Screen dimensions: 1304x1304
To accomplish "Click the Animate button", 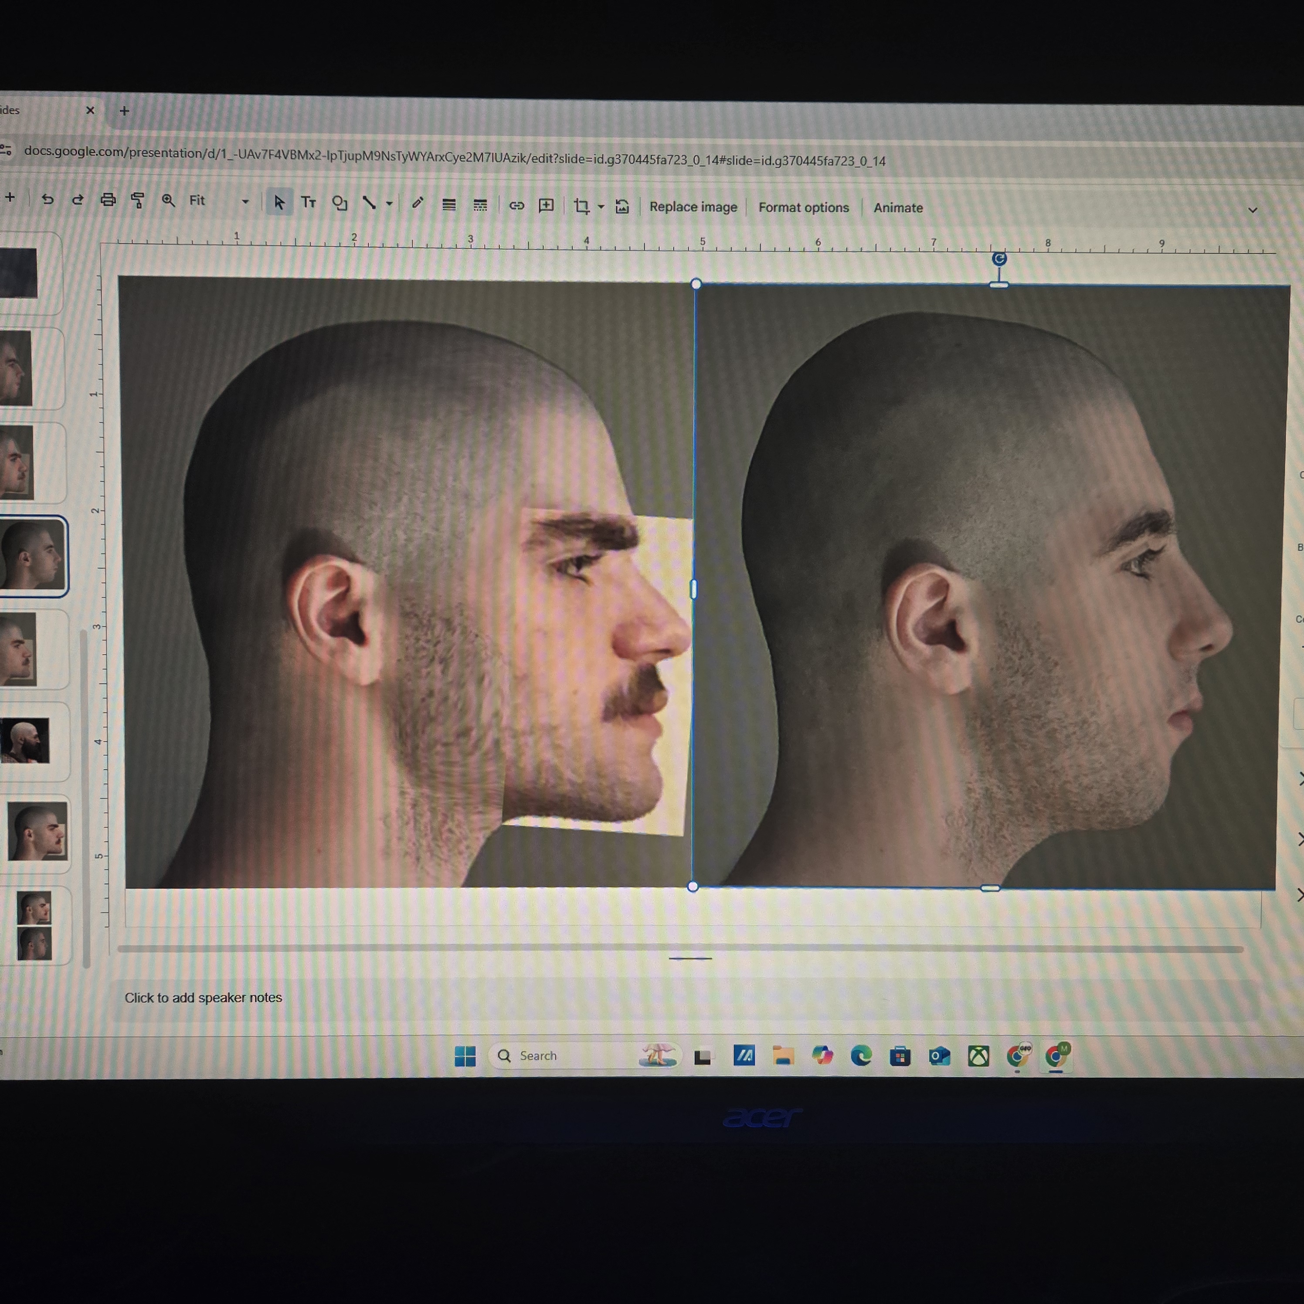I will [898, 208].
